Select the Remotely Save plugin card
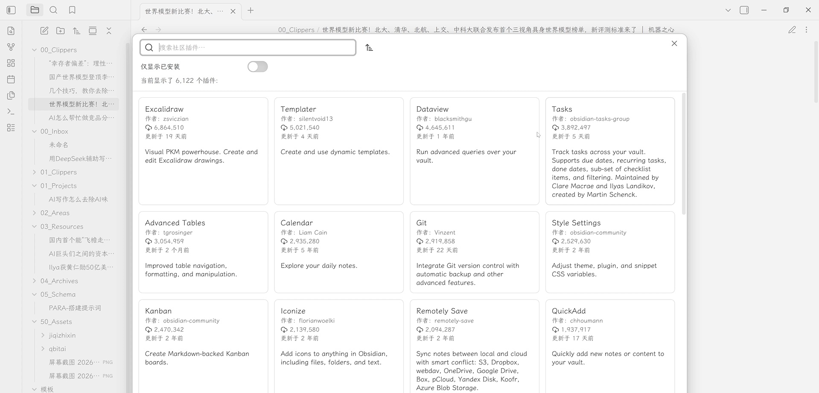819x393 pixels. pos(475,346)
